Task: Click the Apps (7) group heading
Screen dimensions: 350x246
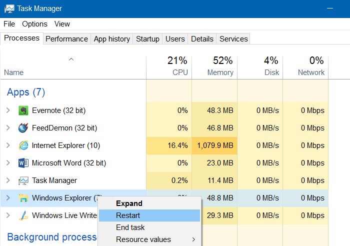Action: tap(26, 92)
